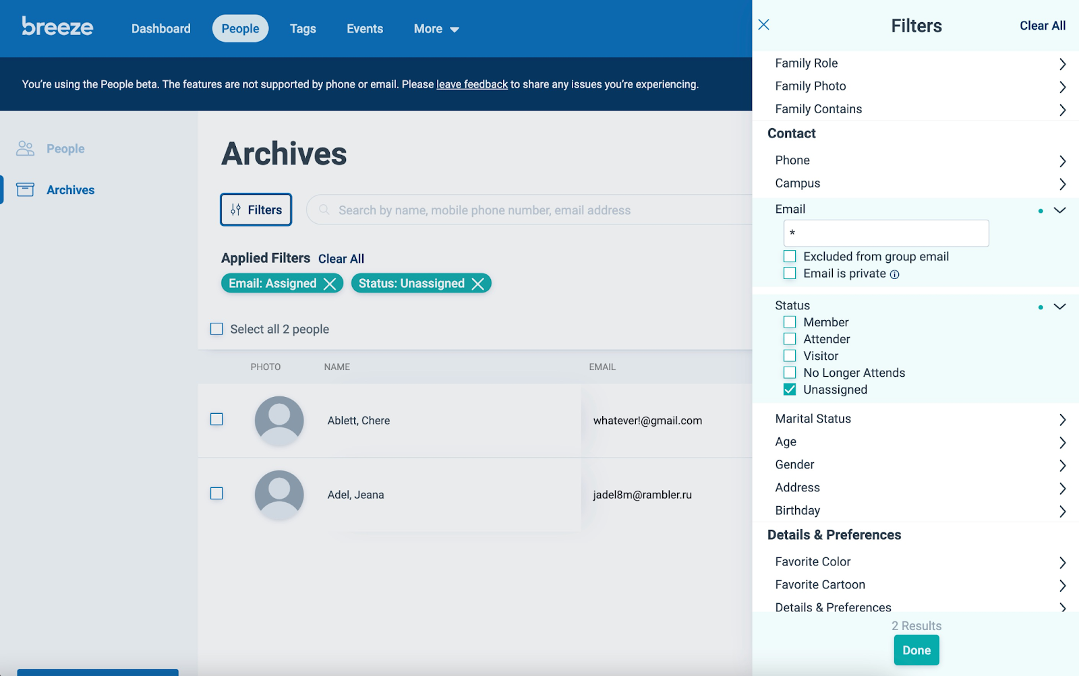Check the No Longer Attends checkbox
This screenshot has width=1079, height=676.
(790, 373)
